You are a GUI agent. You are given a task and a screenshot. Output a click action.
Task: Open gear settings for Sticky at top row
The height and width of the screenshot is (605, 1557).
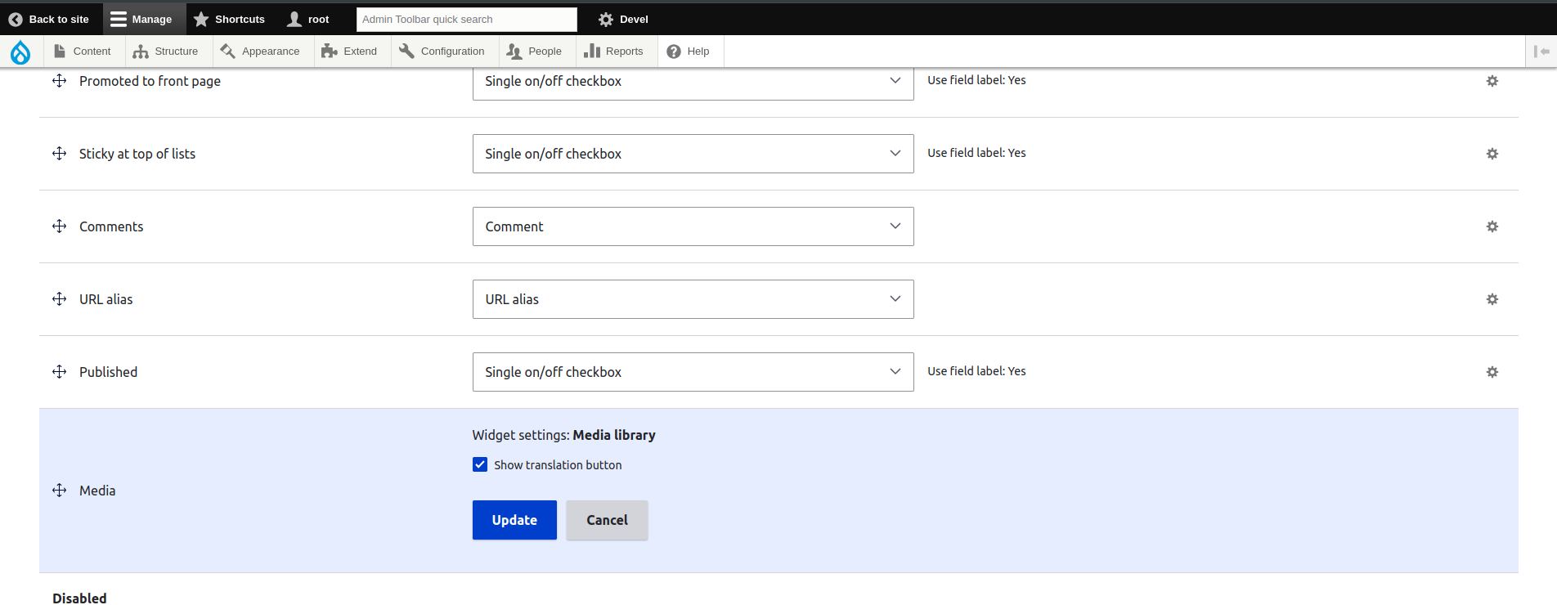1492,154
